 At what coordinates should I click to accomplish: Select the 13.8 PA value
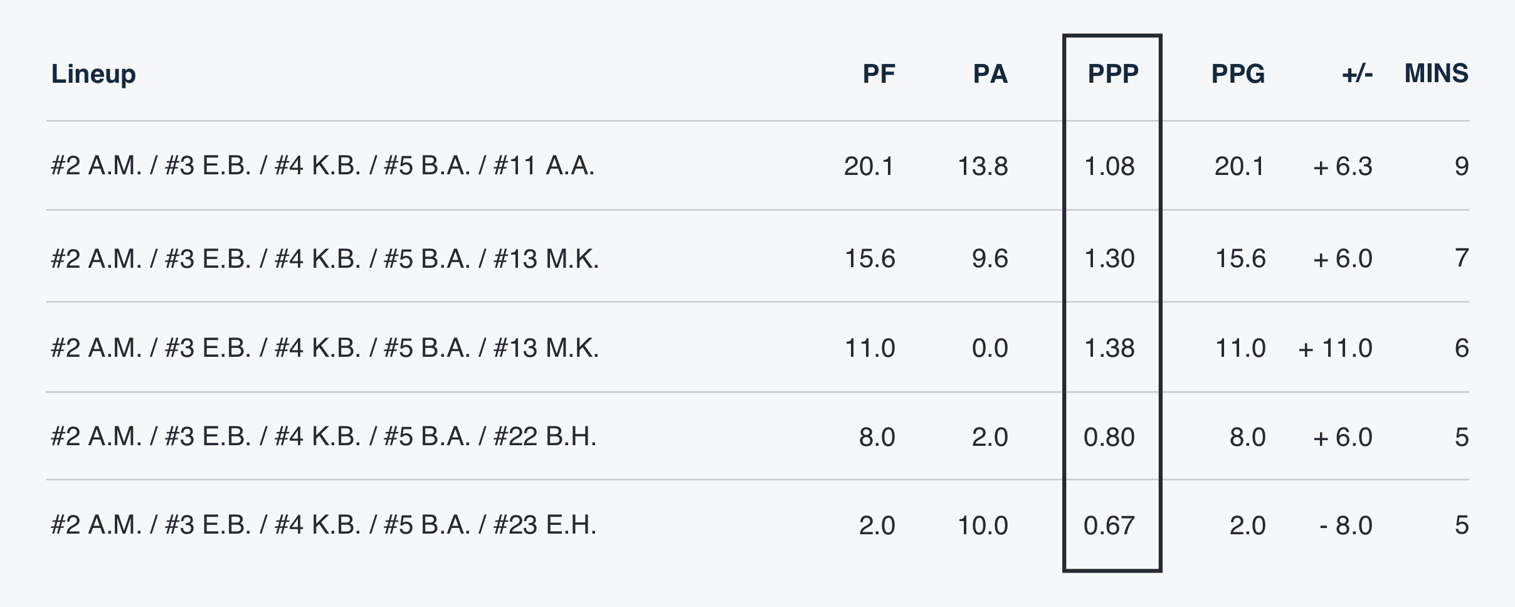(983, 166)
